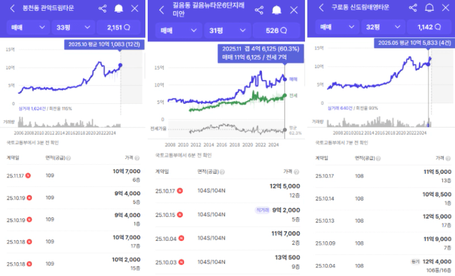Click the 2025.10 data point on 관악드림타운 chart
This screenshot has width=455, height=276.
tap(120, 65)
